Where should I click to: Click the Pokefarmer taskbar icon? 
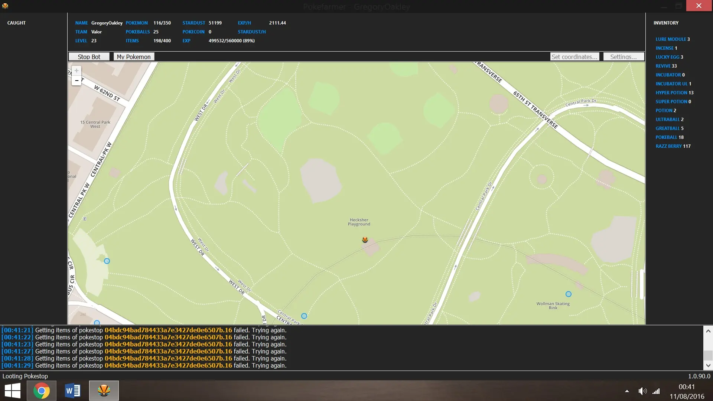[x=104, y=391]
